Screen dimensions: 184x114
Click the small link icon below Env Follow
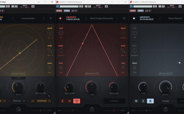pyautogui.click(x=49, y=96)
